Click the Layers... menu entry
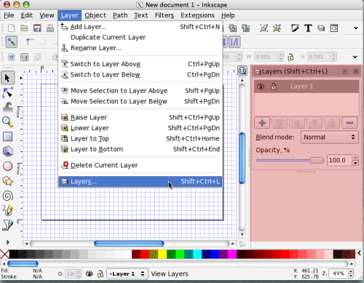The image size is (364, 283). coord(141,181)
